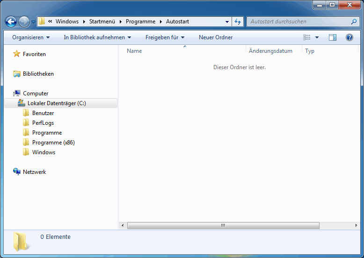Open the Organisieren menu
The height and width of the screenshot is (258, 364).
[31, 37]
